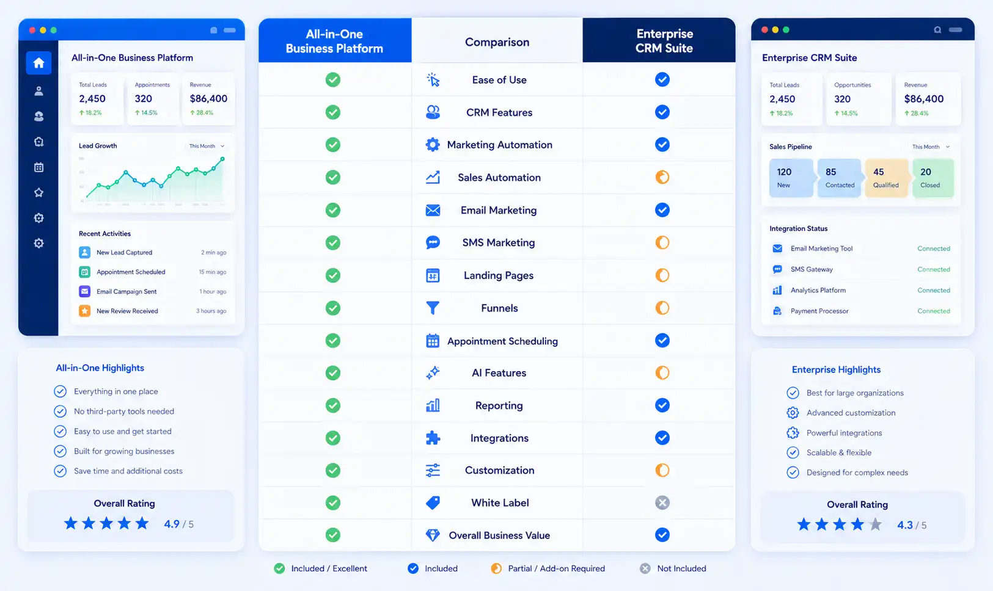Open the Qualified pipeline stage showing 45
Screen dimensions: 993x591
887,178
